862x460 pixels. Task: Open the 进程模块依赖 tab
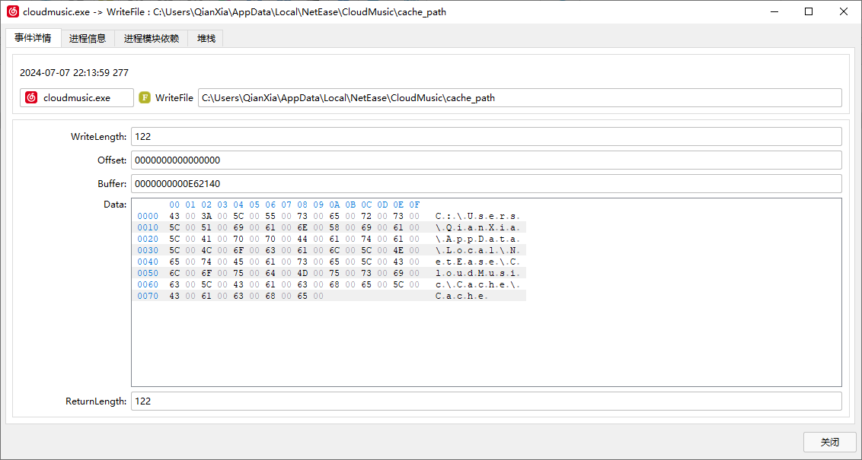(x=152, y=39)
